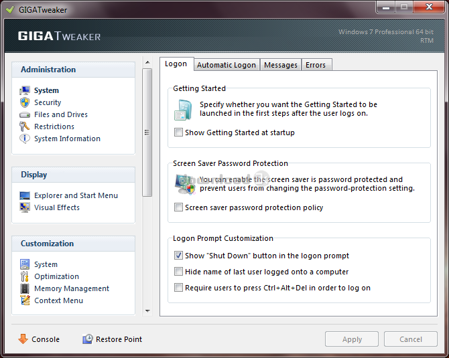Check Require users to press Ctrl+Alt+Del

click(178, 287)
